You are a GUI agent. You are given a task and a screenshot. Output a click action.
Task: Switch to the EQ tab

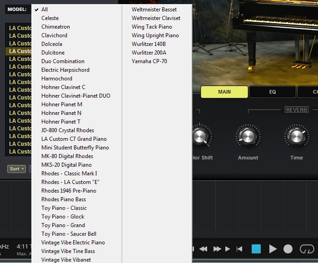tap(273, 92)
